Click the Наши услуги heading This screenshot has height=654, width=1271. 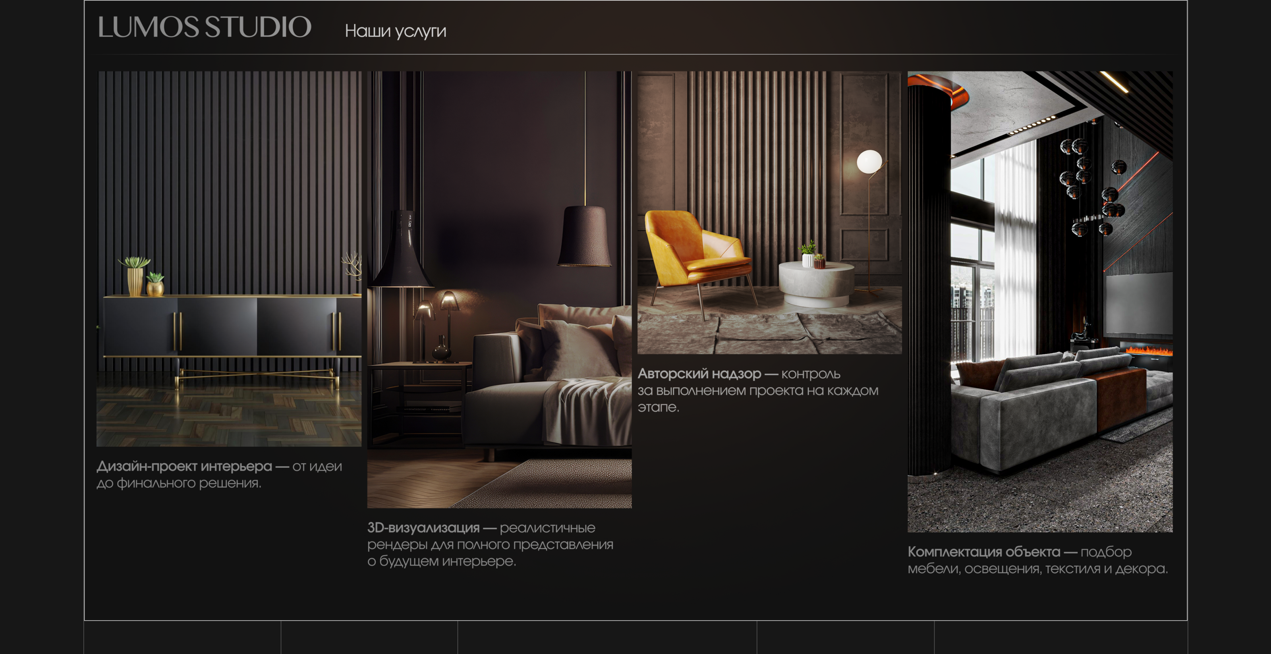click(x=395, y=31)
